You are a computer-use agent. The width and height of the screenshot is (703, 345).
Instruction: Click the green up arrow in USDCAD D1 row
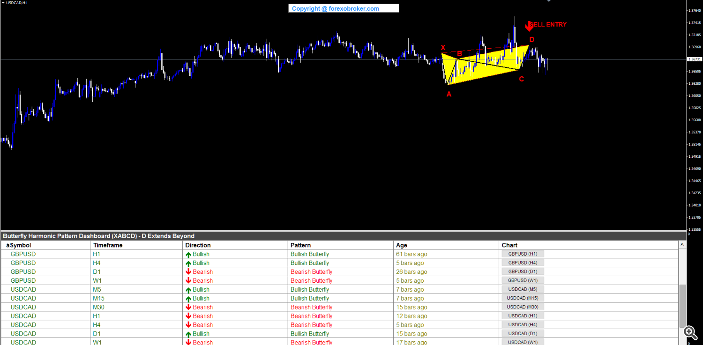188,334
